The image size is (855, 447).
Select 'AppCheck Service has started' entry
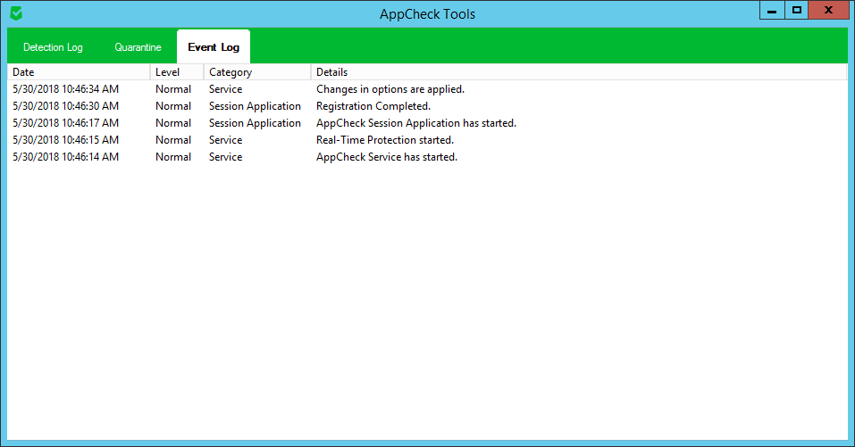[387, 157]
